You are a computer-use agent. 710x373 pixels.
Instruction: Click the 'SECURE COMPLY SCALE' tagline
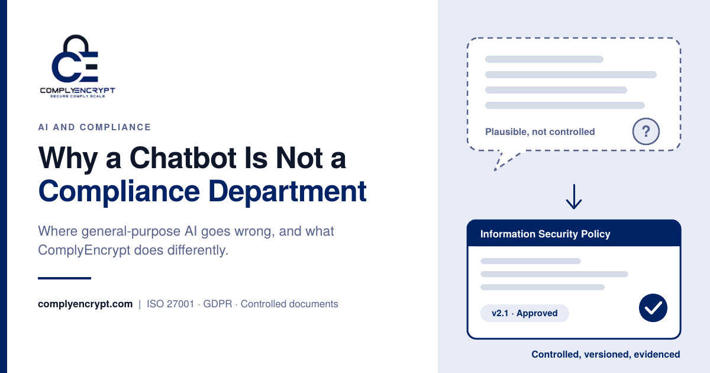[x=78, y=96]
